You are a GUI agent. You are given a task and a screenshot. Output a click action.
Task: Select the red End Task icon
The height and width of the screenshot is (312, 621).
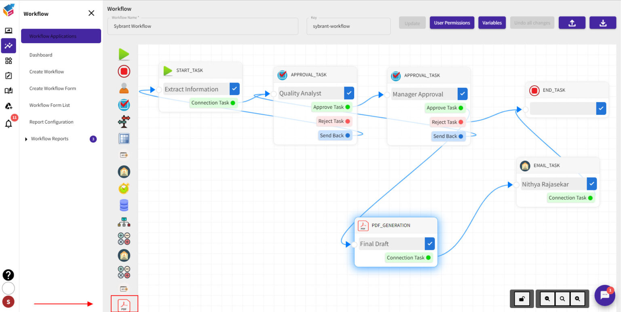[x=124, y=71]
